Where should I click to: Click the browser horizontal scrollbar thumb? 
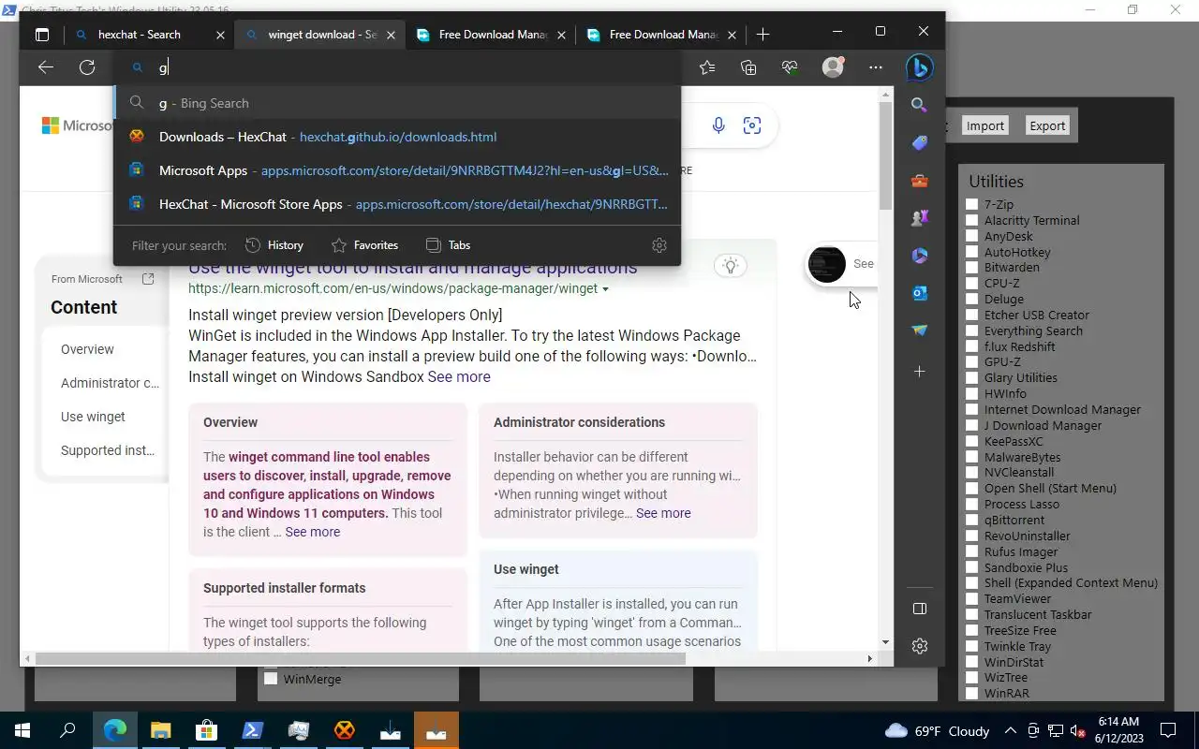coord(360,659)
